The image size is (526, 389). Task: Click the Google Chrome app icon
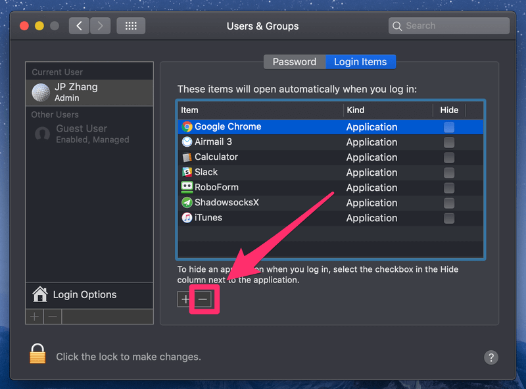[187, 126]
